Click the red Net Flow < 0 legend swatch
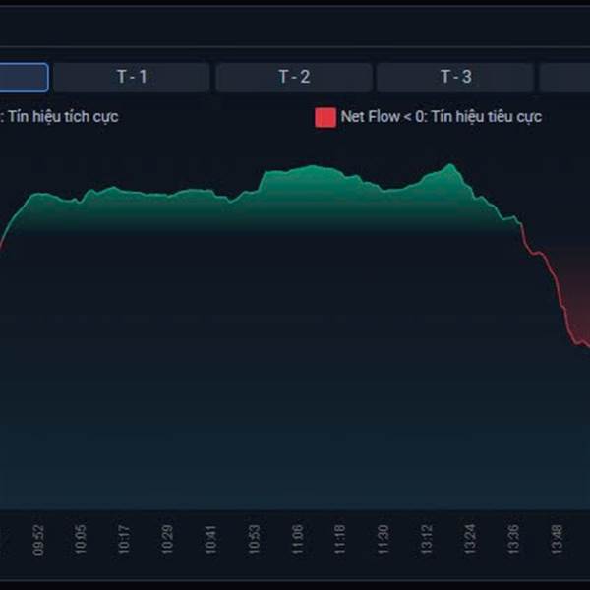 [x=325, y=117]
